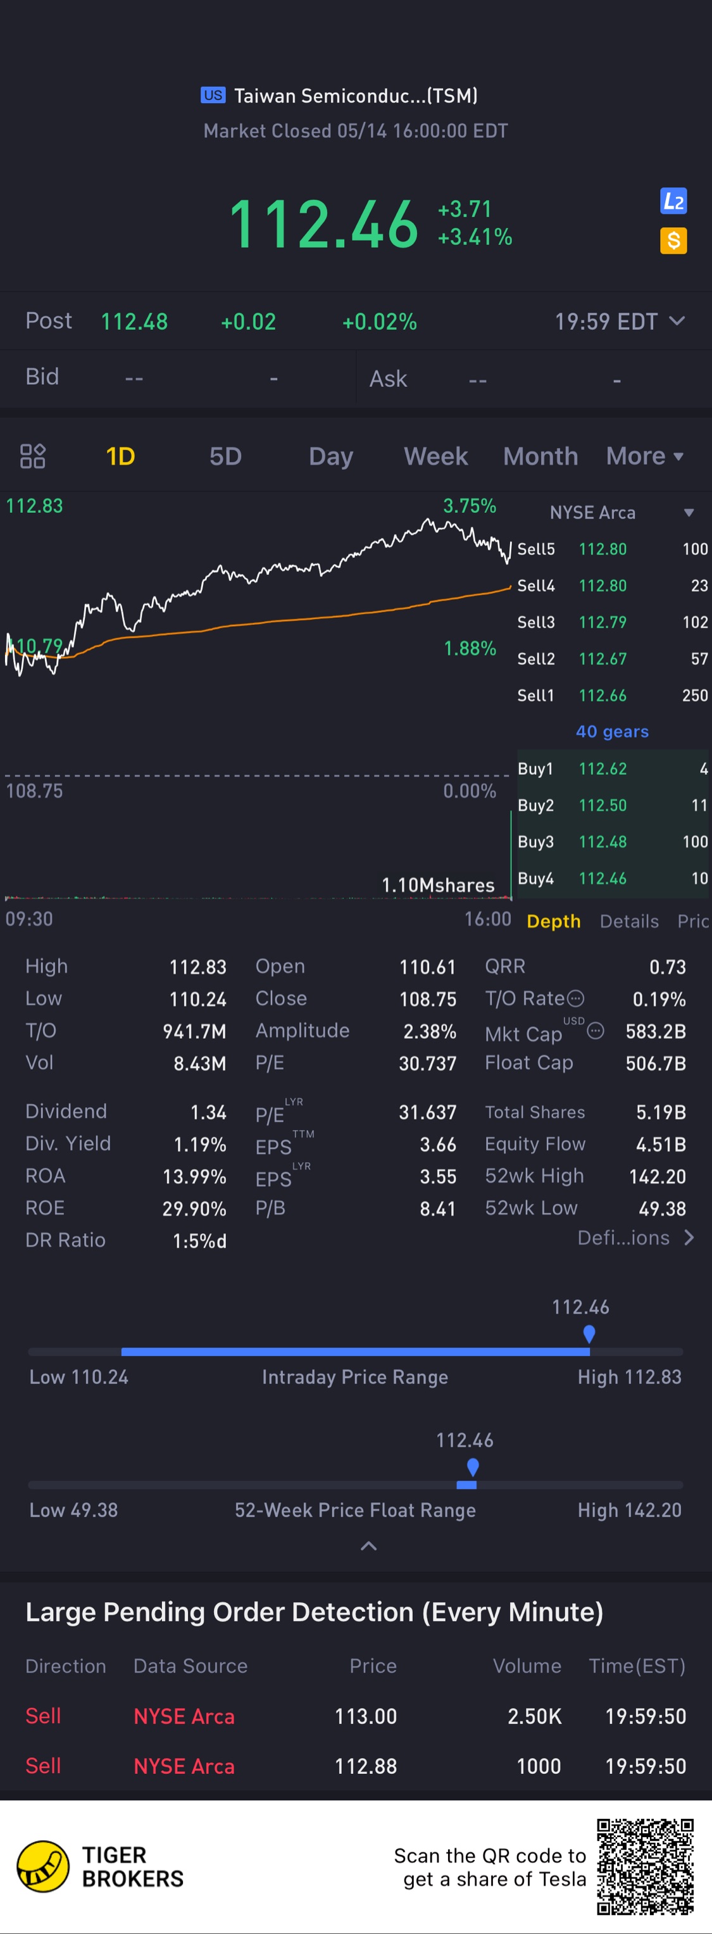The image size is (712, 1934).
Task: Select the 1D chart tab
Action: (120, 456)
